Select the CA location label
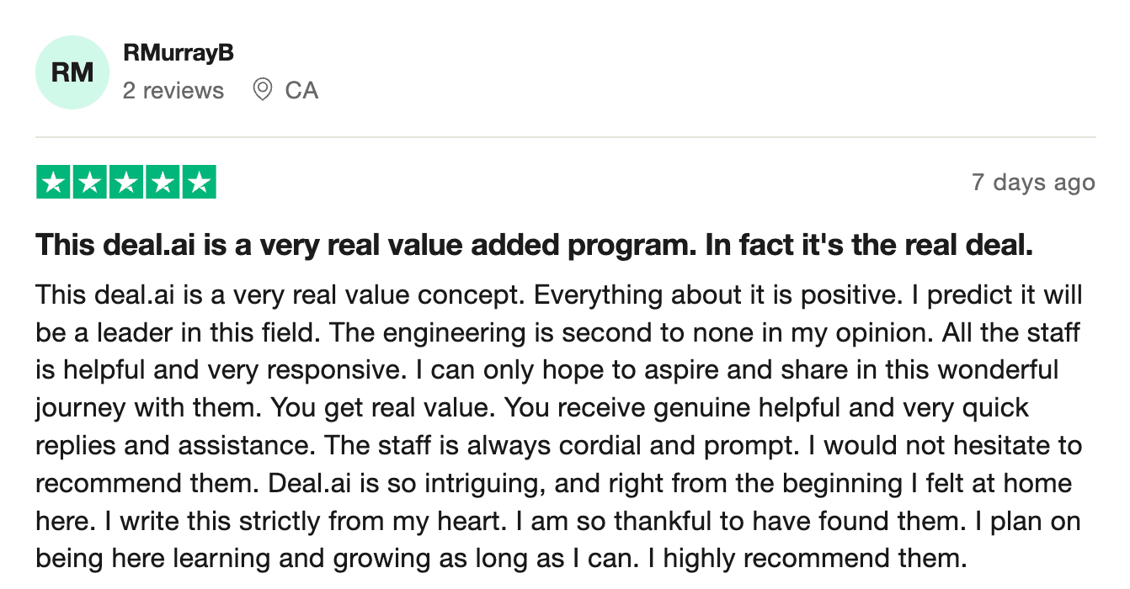1130x589 pixels. click(301, 91)
